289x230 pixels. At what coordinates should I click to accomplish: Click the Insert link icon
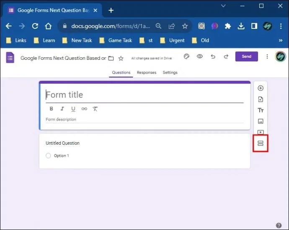coord(84,109)
